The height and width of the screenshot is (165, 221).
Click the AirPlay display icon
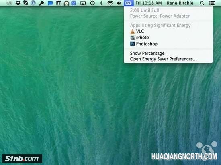(x=83, y=3)
